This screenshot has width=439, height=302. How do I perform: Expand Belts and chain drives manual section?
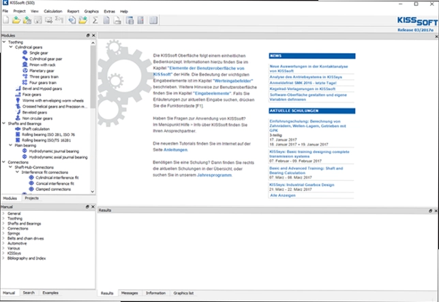3,238
